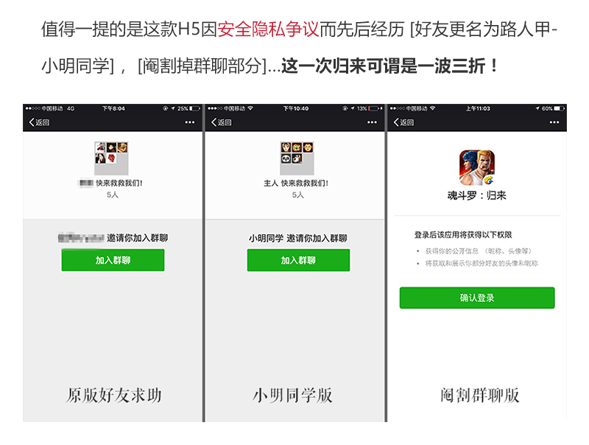
Task: Click 加入群聊 button under 小明同学 invite
Action: [298, 260]
